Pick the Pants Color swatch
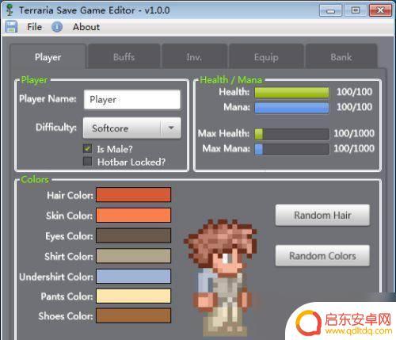 133,296
